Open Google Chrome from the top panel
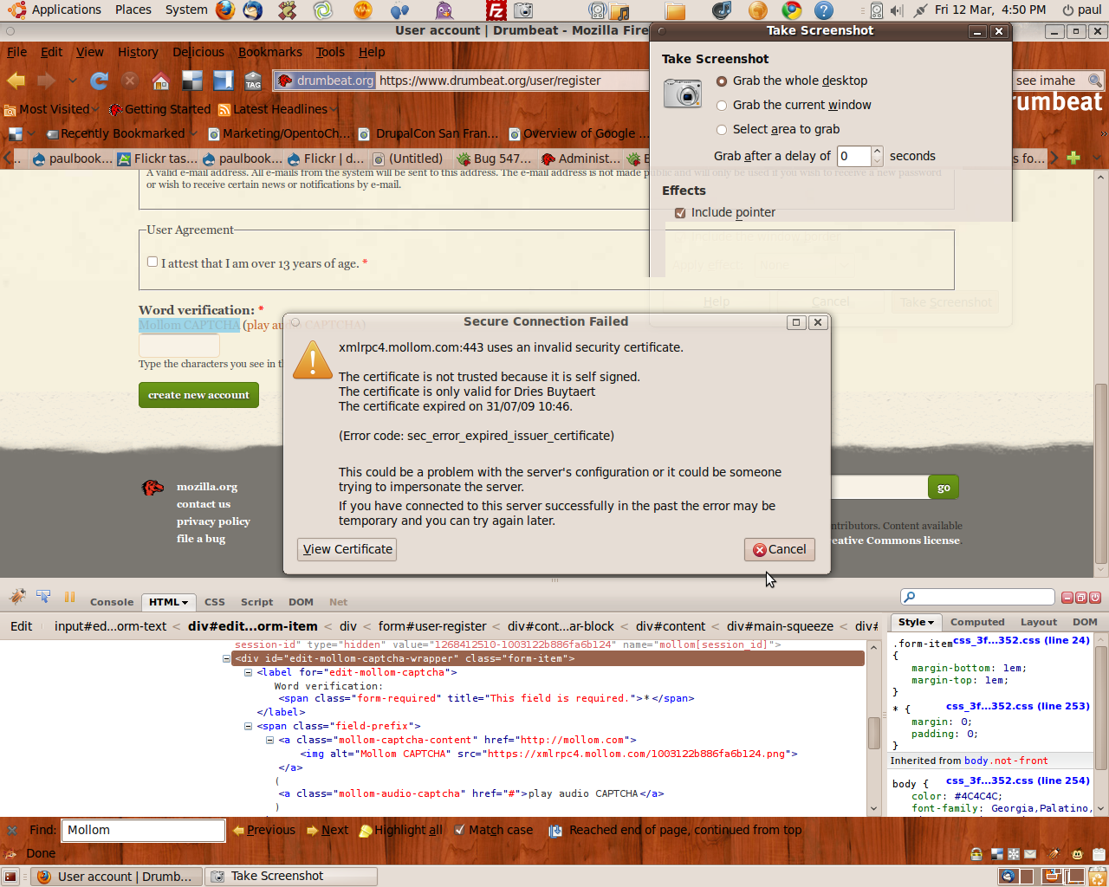The width and height of the screenshot is (1109, 887). [x=792, y=10]
